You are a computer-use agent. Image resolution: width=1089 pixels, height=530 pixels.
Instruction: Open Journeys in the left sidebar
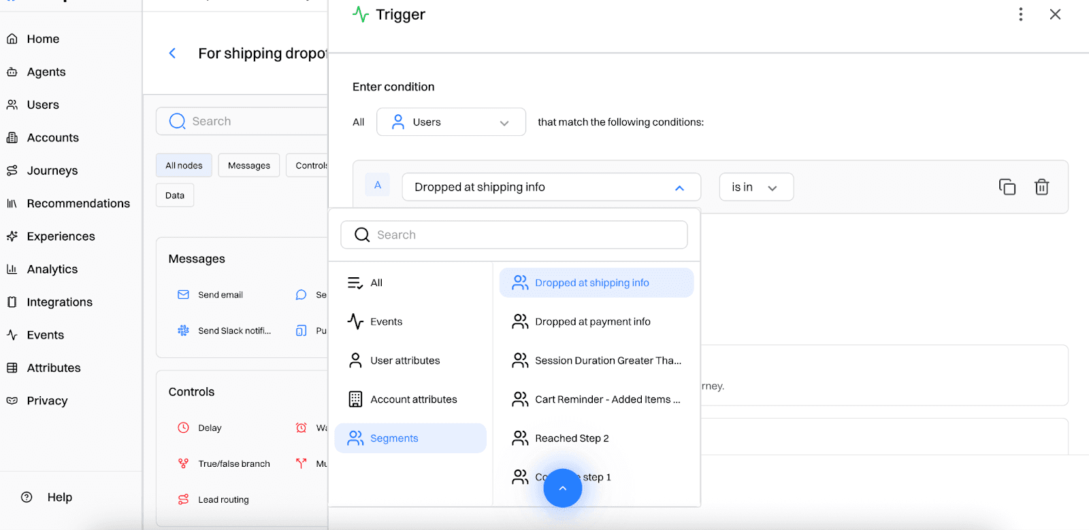[52, 171]
